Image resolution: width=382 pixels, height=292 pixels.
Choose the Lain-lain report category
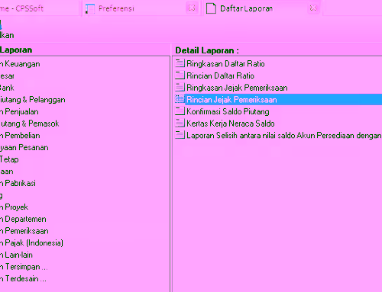click(x=16, y=255)
